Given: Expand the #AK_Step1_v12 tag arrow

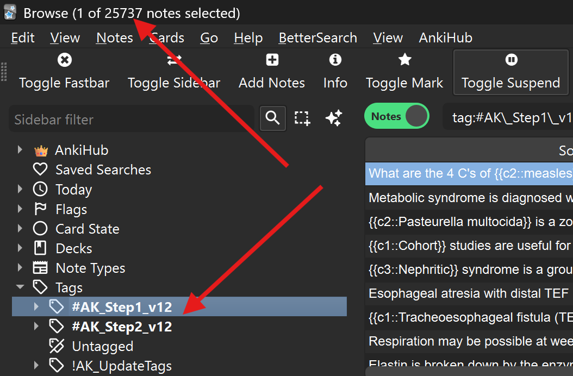Looking at the screenshot, I should (36, 307).
